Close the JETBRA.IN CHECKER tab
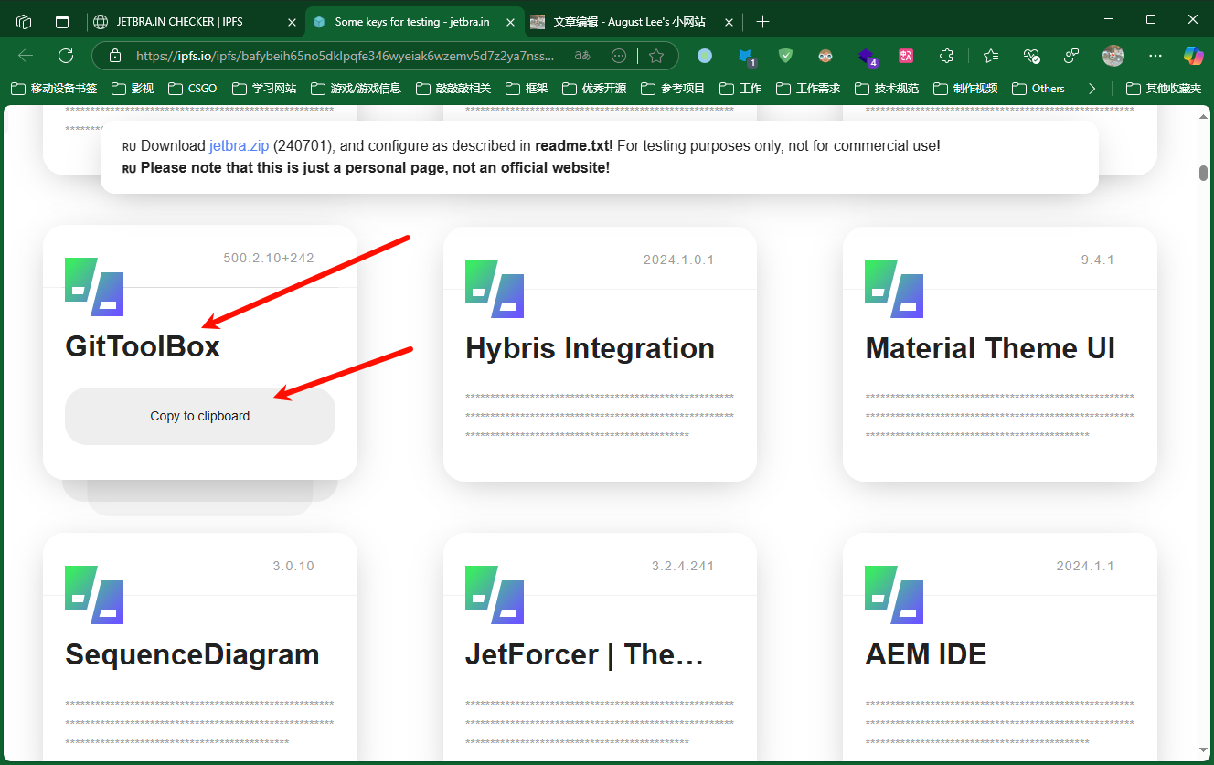This screenshot has width=1214, height=765. (x=291, y=22)
